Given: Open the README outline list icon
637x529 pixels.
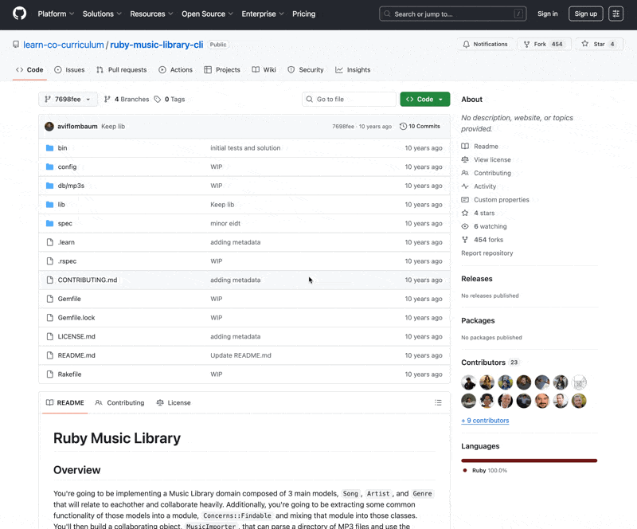Looking at the screenshot, I should coord(438,402).
